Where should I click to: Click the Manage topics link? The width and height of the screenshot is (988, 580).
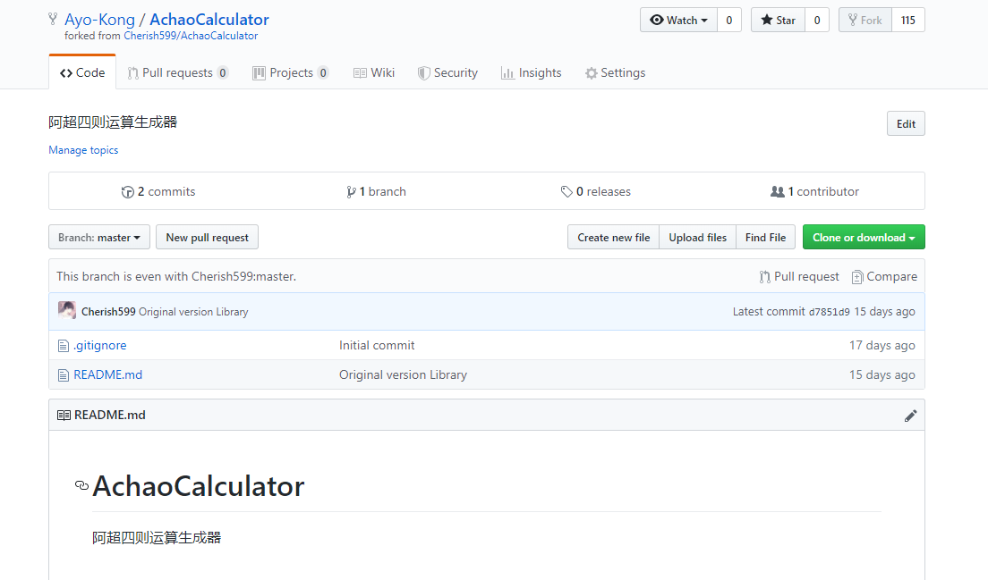tap(83, 150)
